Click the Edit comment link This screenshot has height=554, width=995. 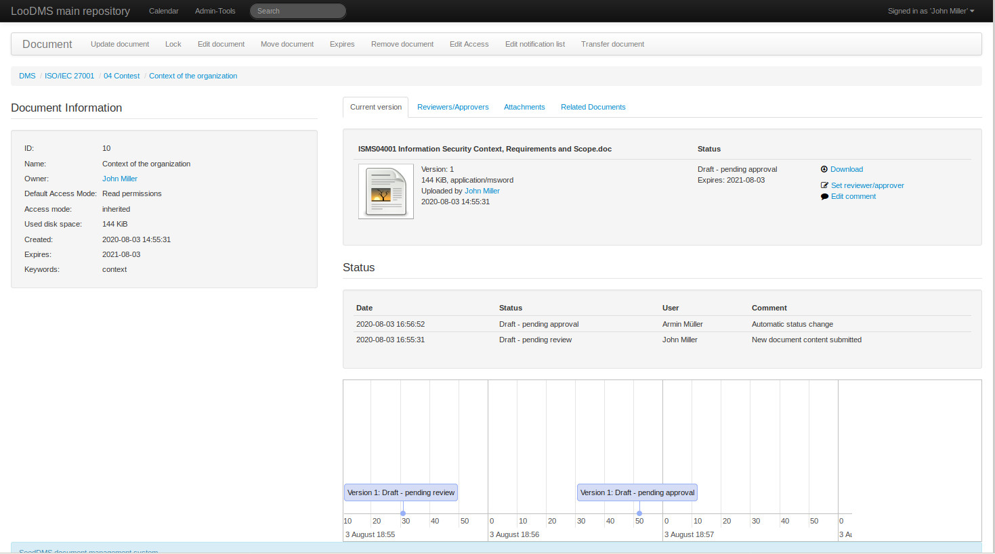(x=853, y=196)
